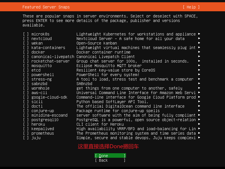The width and height of the screenshot is (225, 169).
Task: Click "Resilient key-value store by CoreOS" text
Action: [116, 70]
